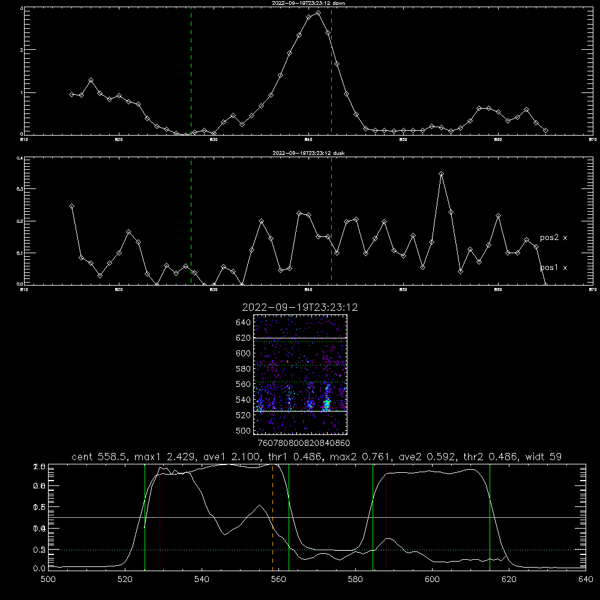The width and height of the screenshot is (600, 600).
Task: Click the solid green line near 563 in the bottom plot
Action: 289,517
